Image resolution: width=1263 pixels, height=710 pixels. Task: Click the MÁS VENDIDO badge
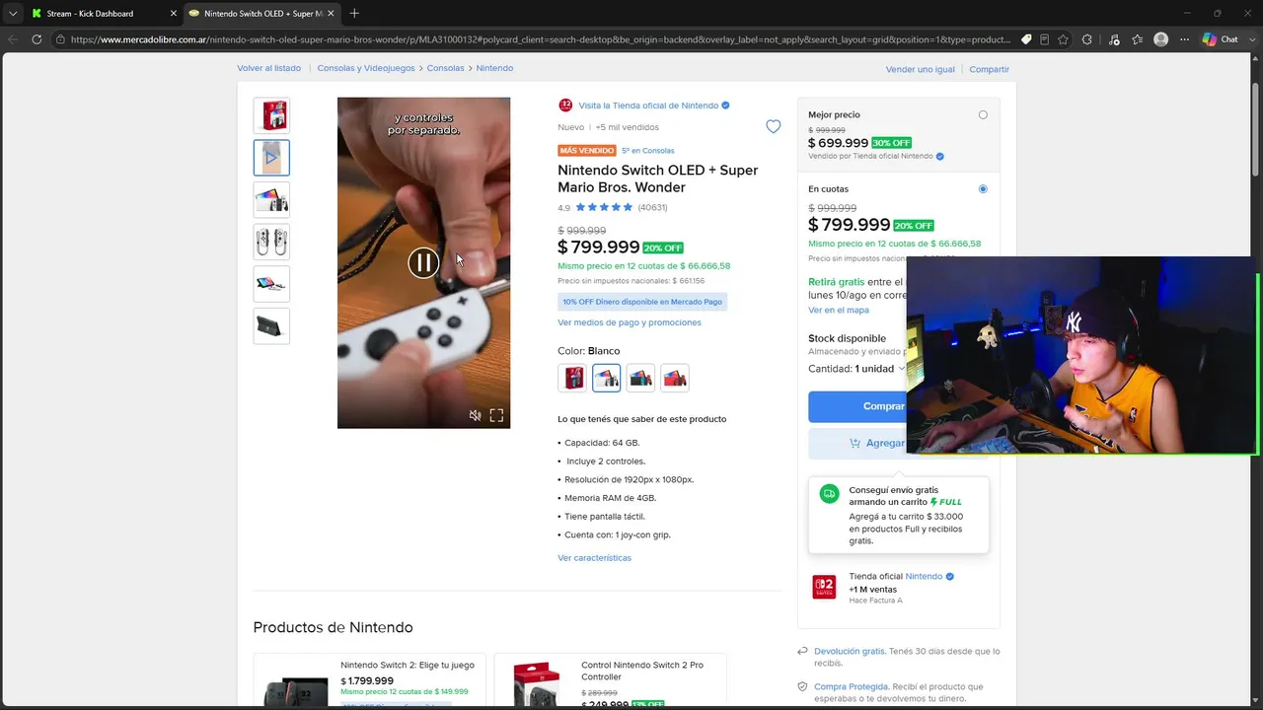pos(587,151)
